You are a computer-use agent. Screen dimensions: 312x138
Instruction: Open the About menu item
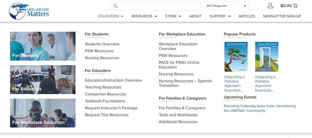(x=195, y=16)
